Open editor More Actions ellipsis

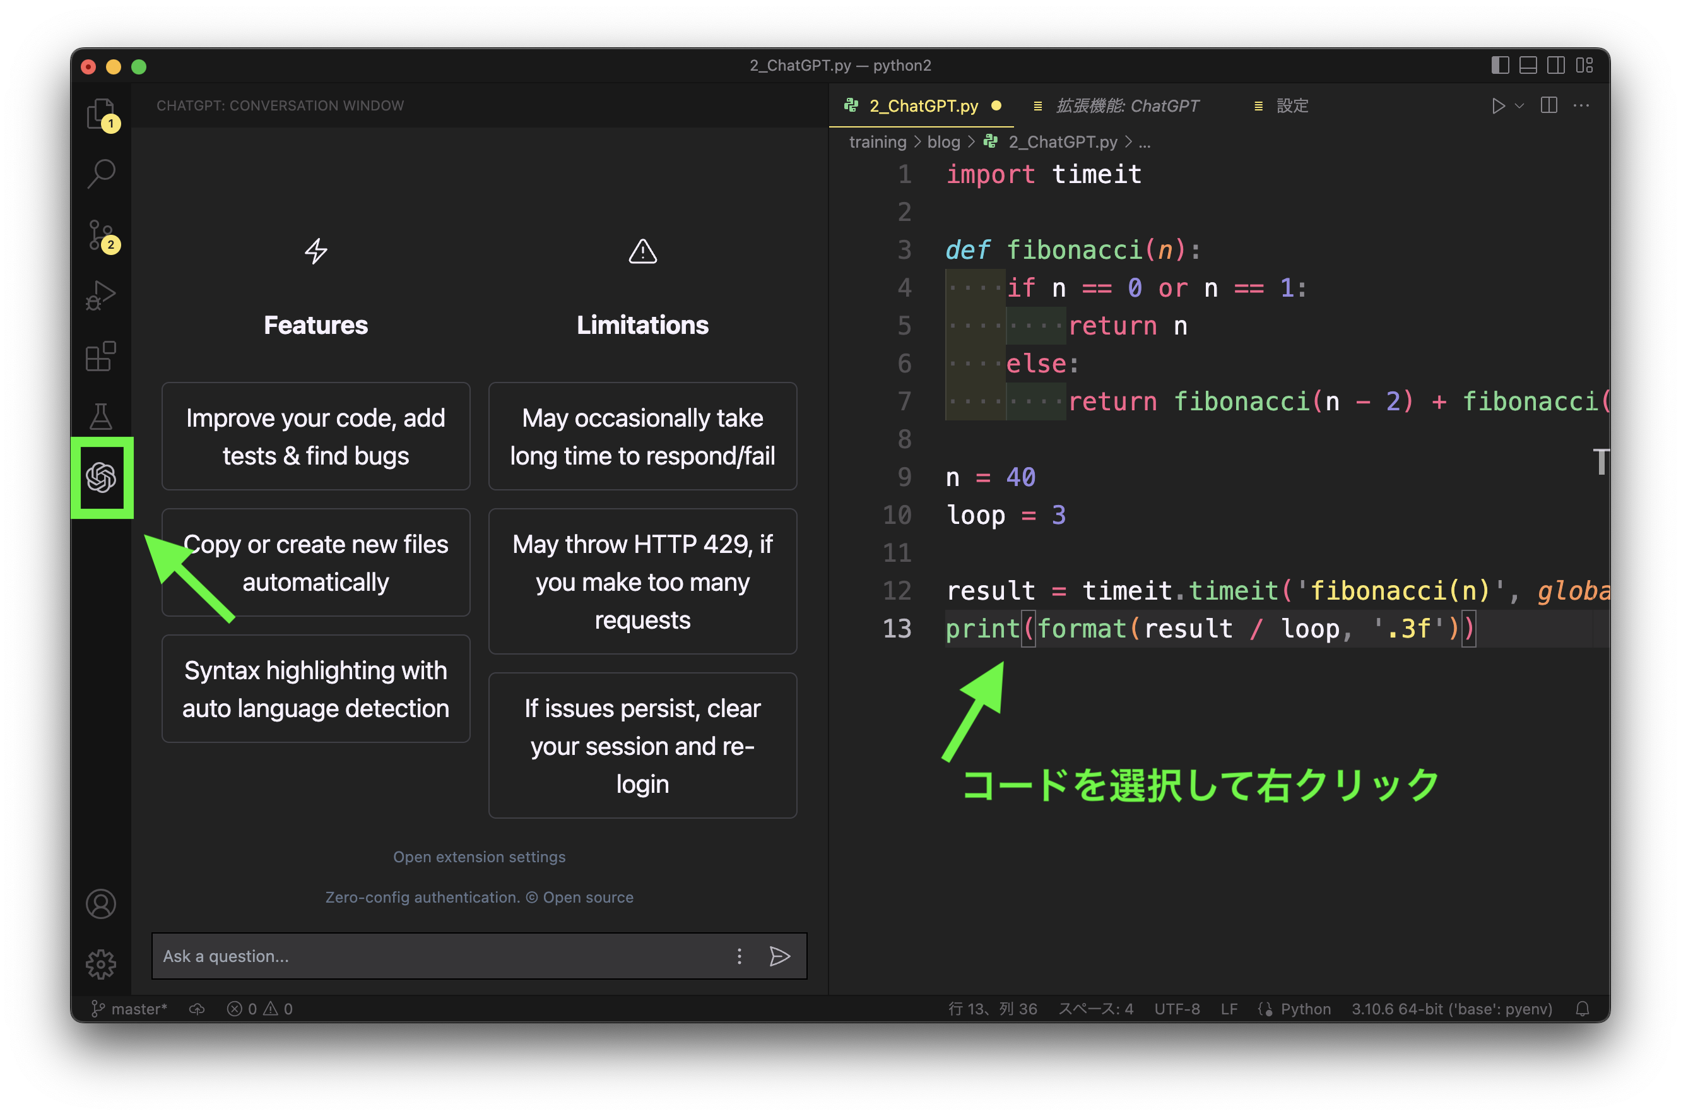pyautogui.click(x=1581, y=106)
